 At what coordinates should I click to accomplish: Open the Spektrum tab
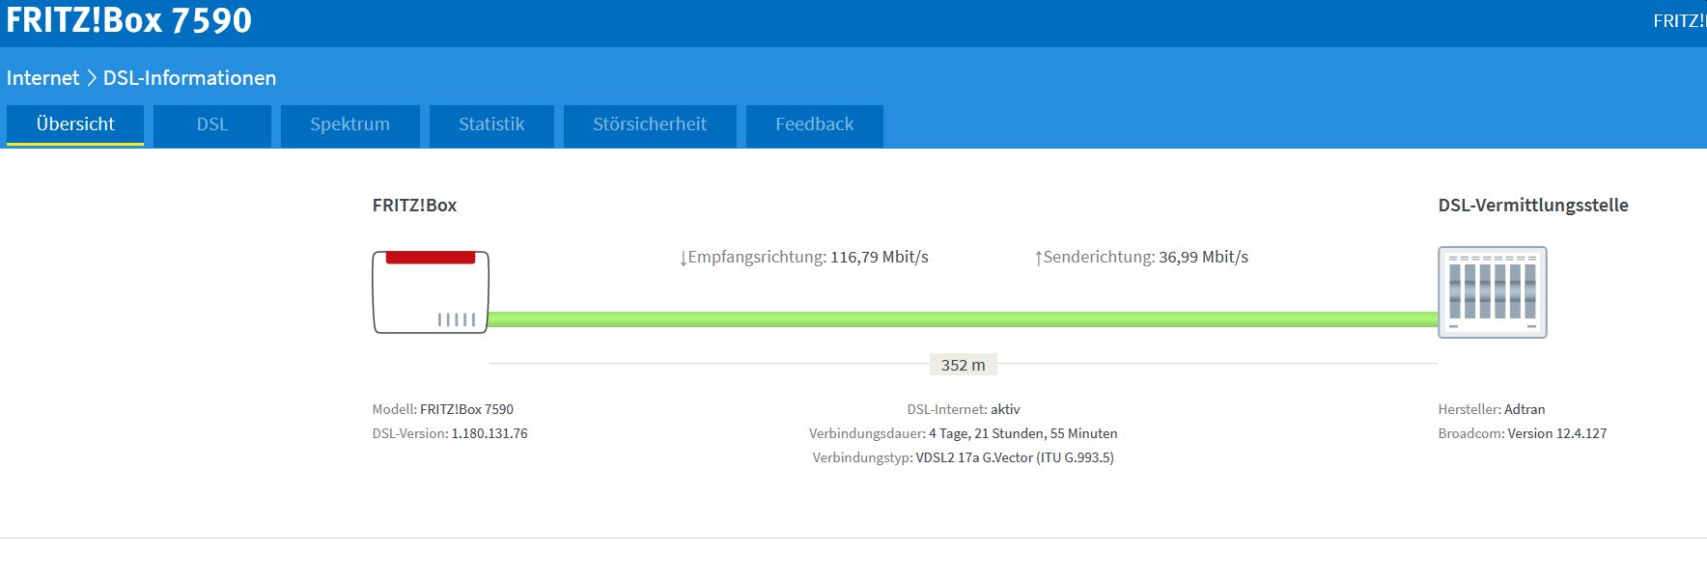coord(350,124)
